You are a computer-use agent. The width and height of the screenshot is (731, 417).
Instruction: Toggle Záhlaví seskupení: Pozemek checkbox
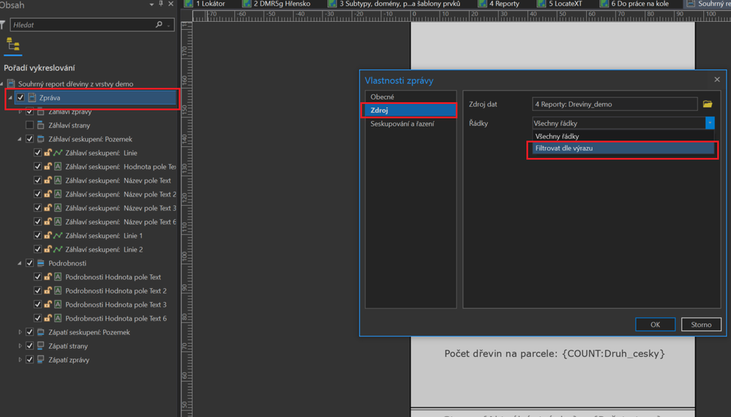point(29,139)
